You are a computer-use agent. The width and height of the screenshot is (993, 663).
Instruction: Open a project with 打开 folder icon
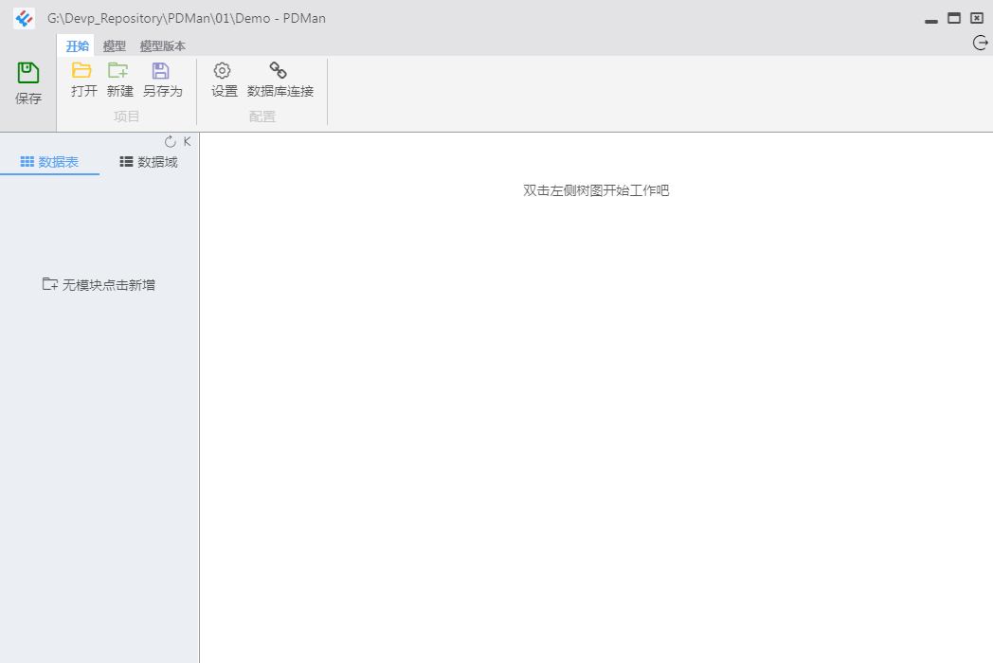[x=81, y=70]
